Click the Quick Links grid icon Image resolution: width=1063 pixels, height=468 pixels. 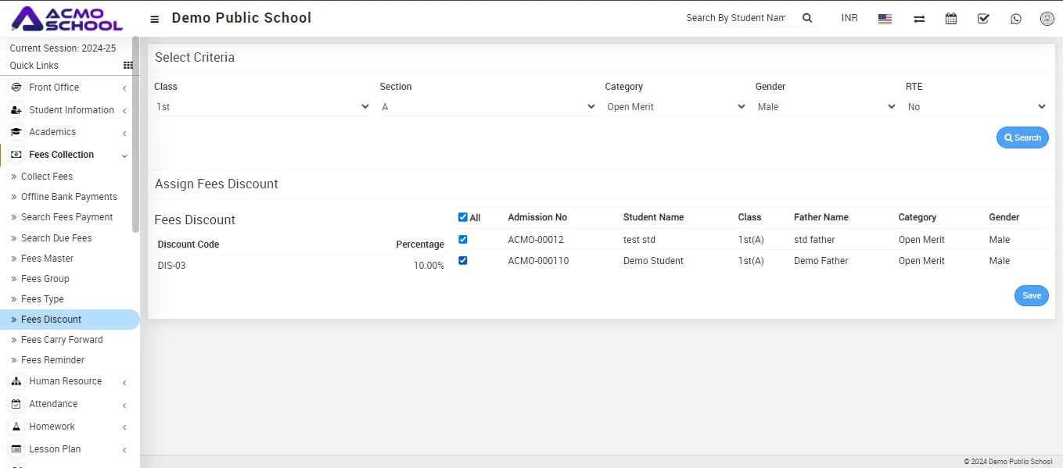[x=128, y=66]
